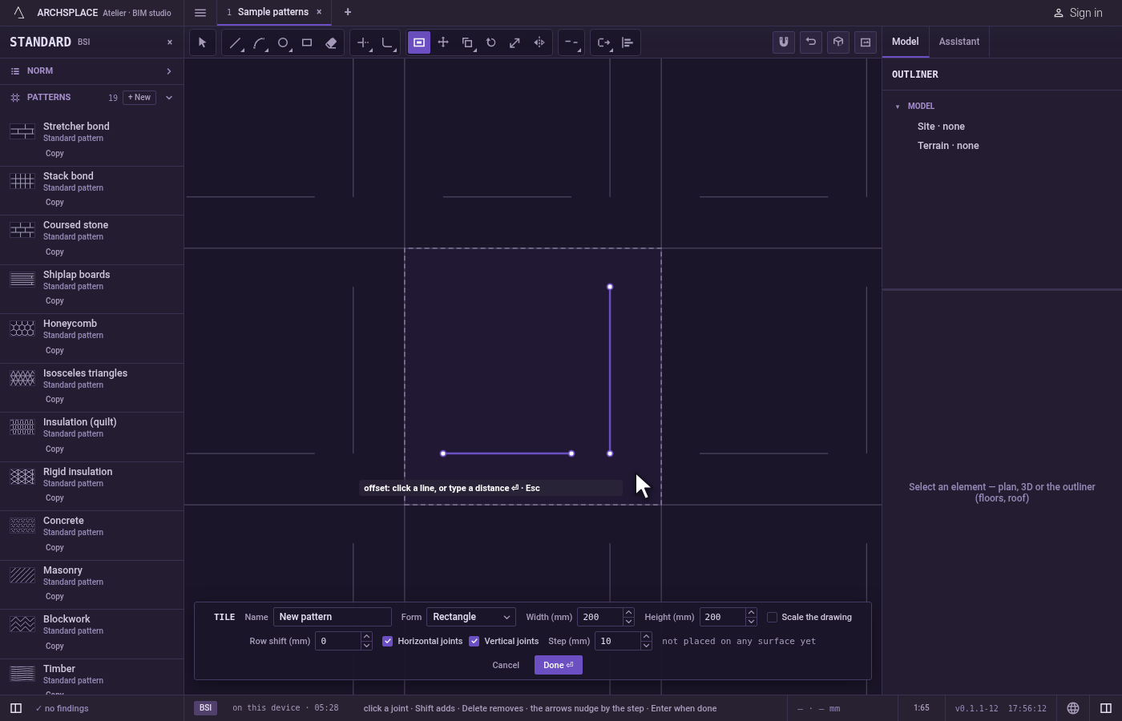
Task: Open the dashed line style tool
Action: tap(571, 42)
